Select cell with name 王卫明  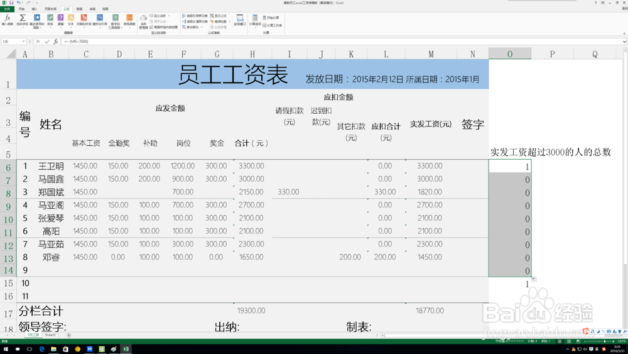pos(51,166)
